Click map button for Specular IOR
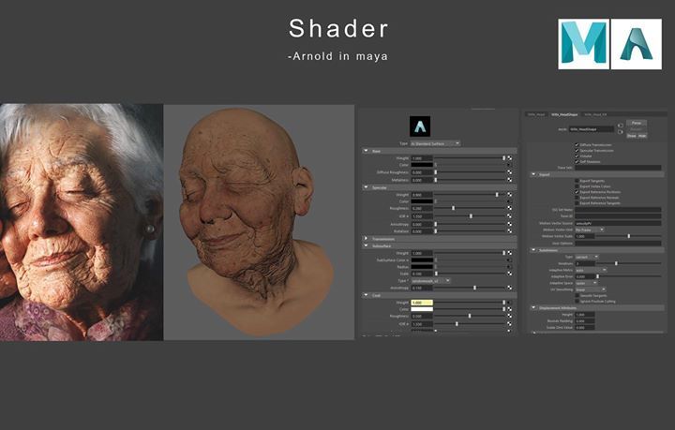 click(x=510, y=216)
